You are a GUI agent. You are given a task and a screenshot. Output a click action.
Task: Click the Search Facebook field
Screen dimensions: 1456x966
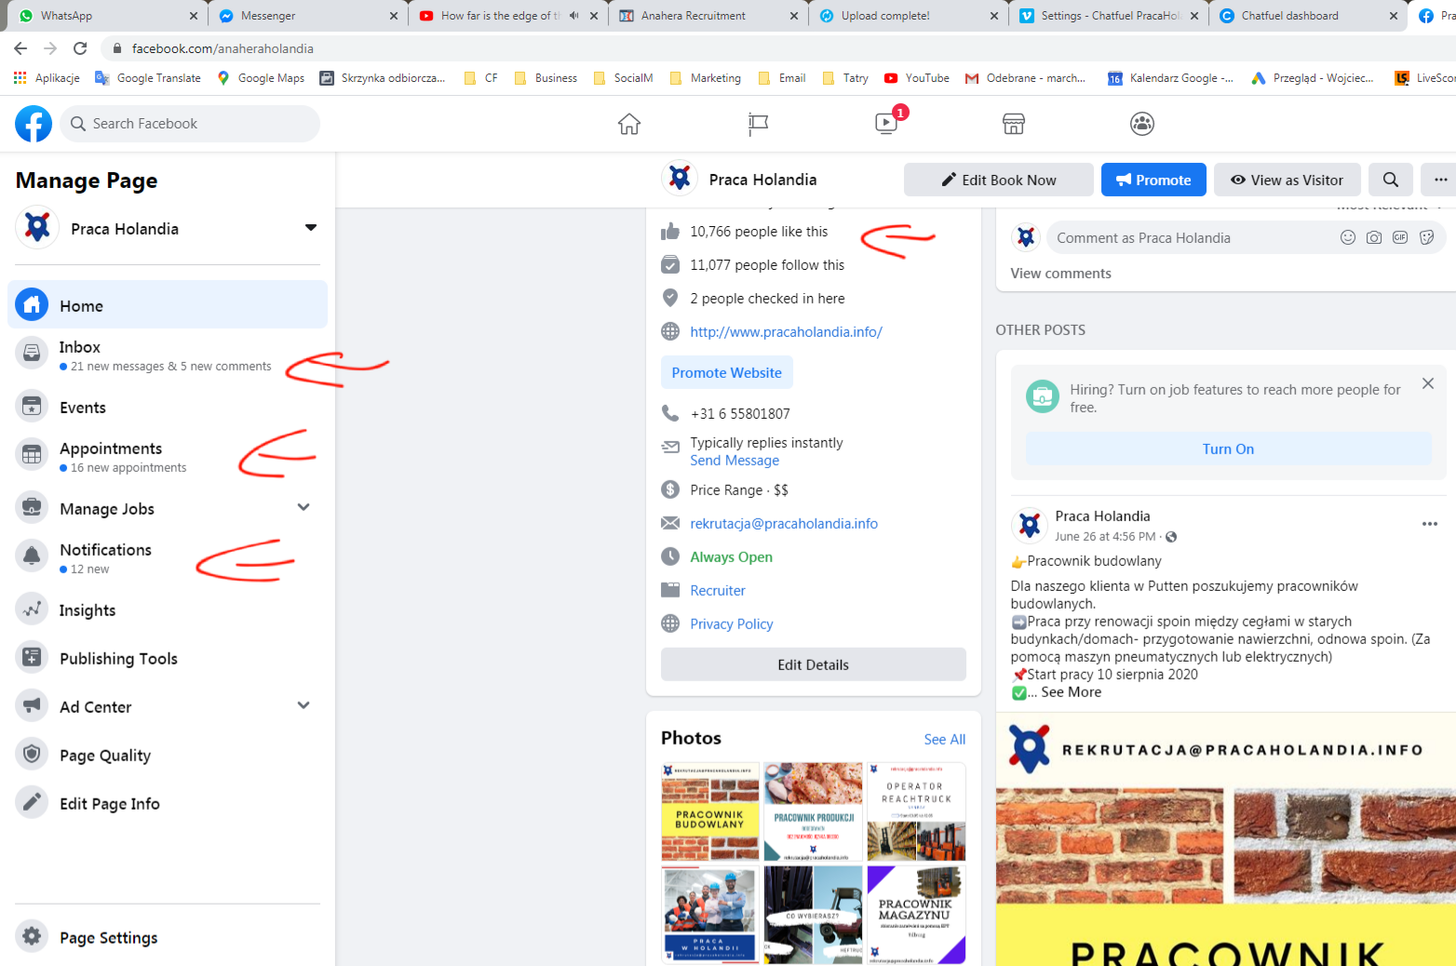click(x=190, y=124)
